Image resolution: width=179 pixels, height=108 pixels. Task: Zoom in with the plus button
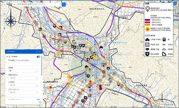pos(4,4)
